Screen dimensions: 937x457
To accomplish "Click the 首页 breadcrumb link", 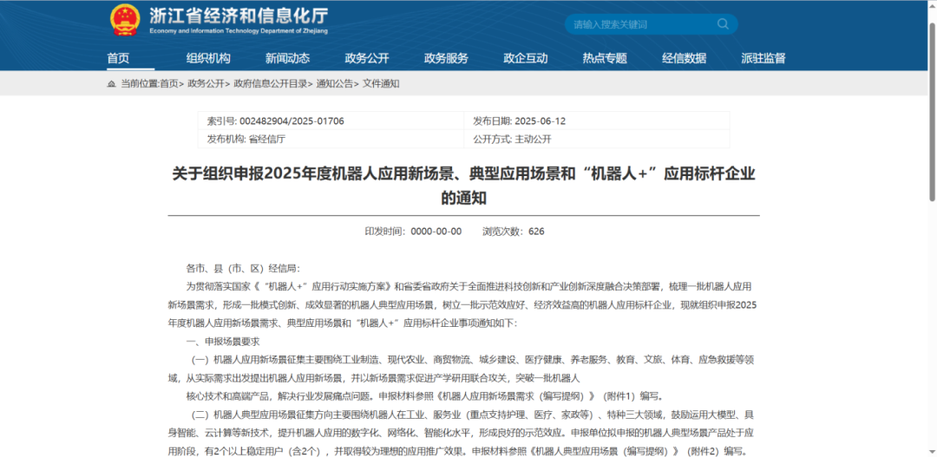I will (169, 84).
